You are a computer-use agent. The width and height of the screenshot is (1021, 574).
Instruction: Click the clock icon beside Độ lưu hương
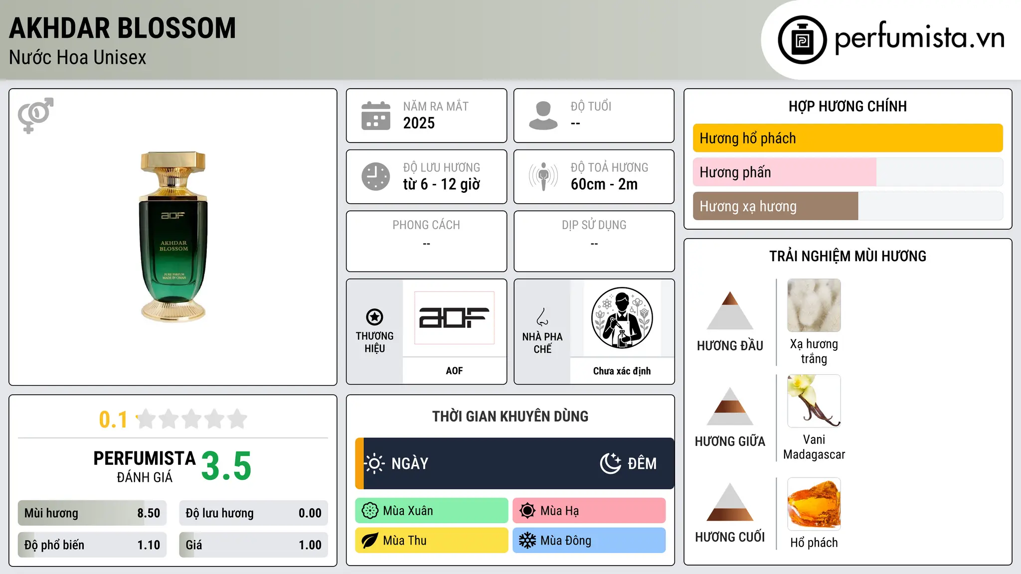click(x=376, y=176)
